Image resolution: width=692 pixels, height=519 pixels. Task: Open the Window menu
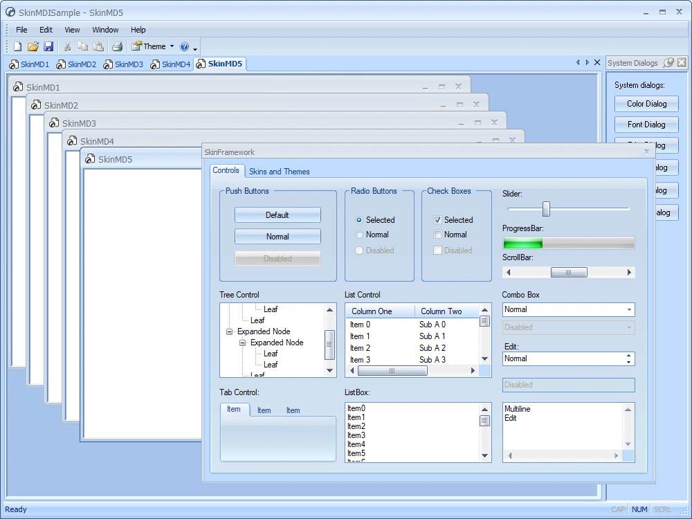coord(105,30)
